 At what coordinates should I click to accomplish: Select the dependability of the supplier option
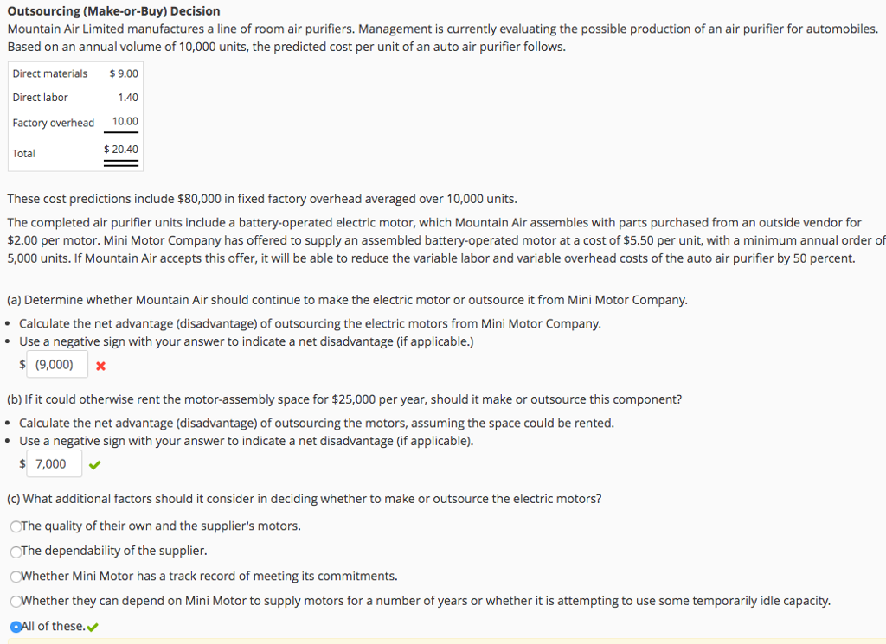coord(16,551)
